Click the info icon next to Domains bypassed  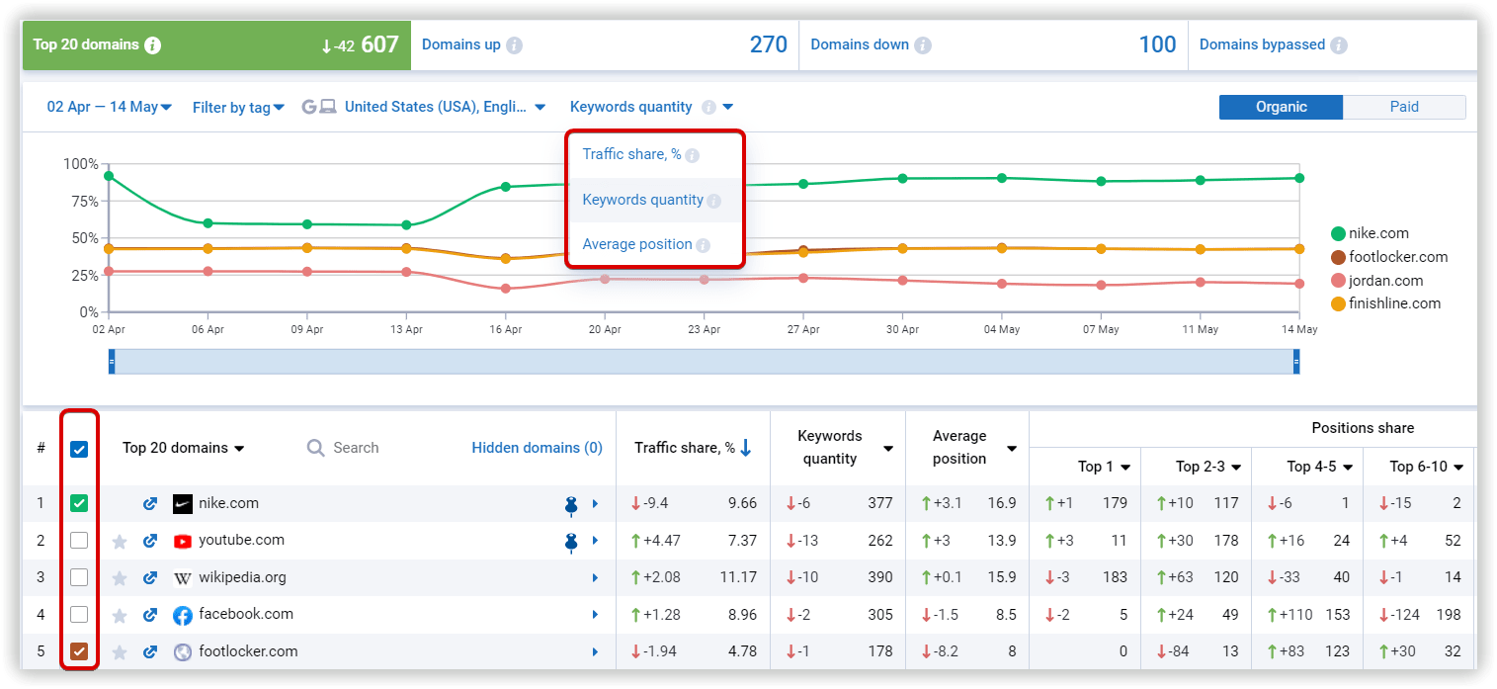point(1339,45)
